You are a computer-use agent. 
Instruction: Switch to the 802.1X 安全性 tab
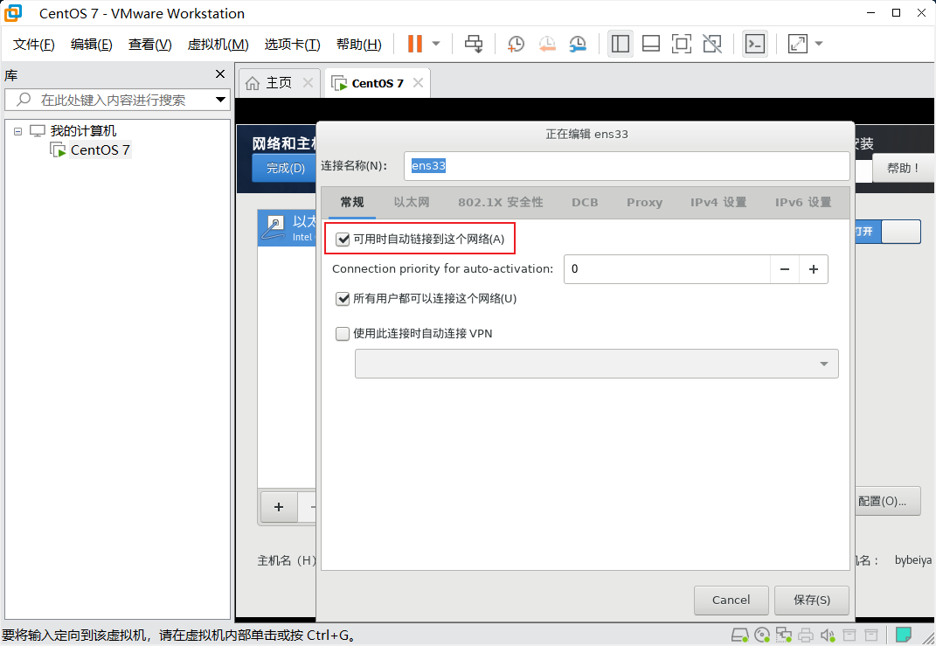pos(500,203)
